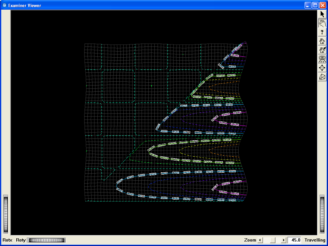Click the Travelling vertical thumbwheel on right
Image resolution: width=328 pixels, height=246 pixels.
click(323, 214)
